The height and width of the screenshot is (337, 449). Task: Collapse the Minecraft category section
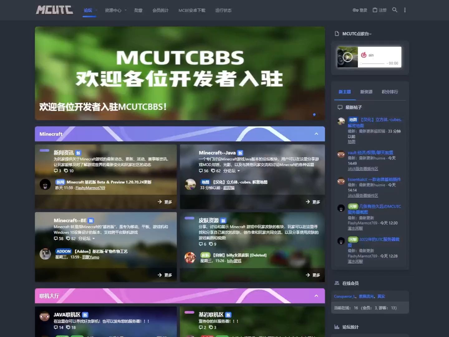(316, 134)
